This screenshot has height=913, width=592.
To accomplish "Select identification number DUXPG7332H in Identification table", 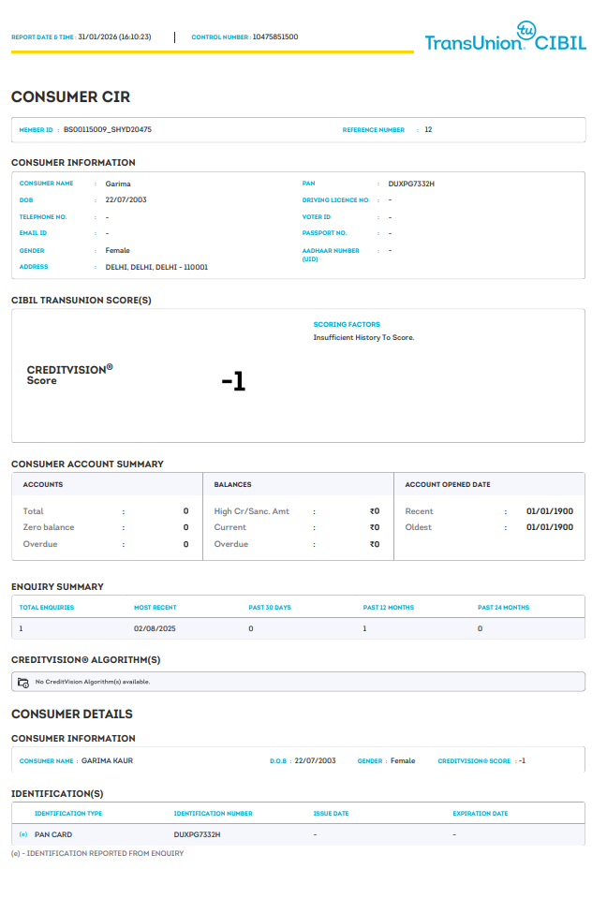I will point(197,835).
